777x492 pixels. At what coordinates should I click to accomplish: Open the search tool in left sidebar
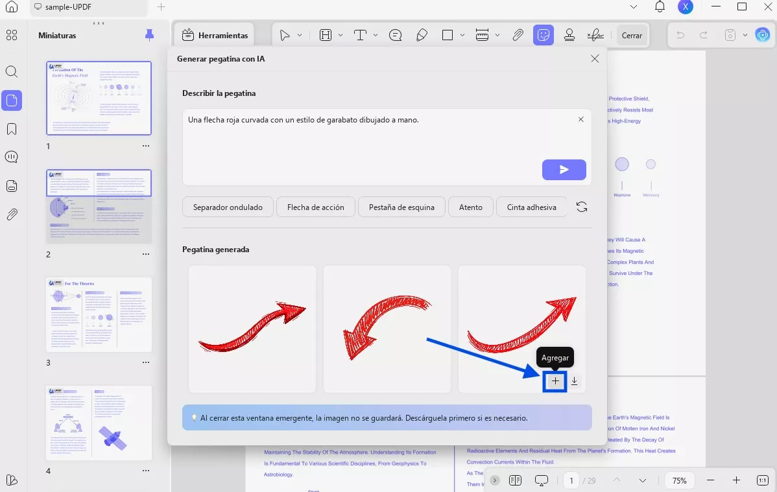pyautogui.click(x=12, y=71)
